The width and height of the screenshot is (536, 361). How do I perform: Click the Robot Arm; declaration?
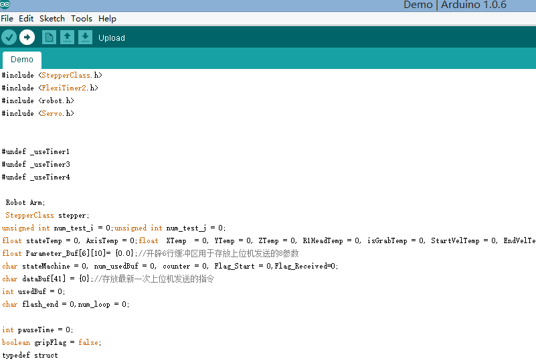click(x=25, y=202)
